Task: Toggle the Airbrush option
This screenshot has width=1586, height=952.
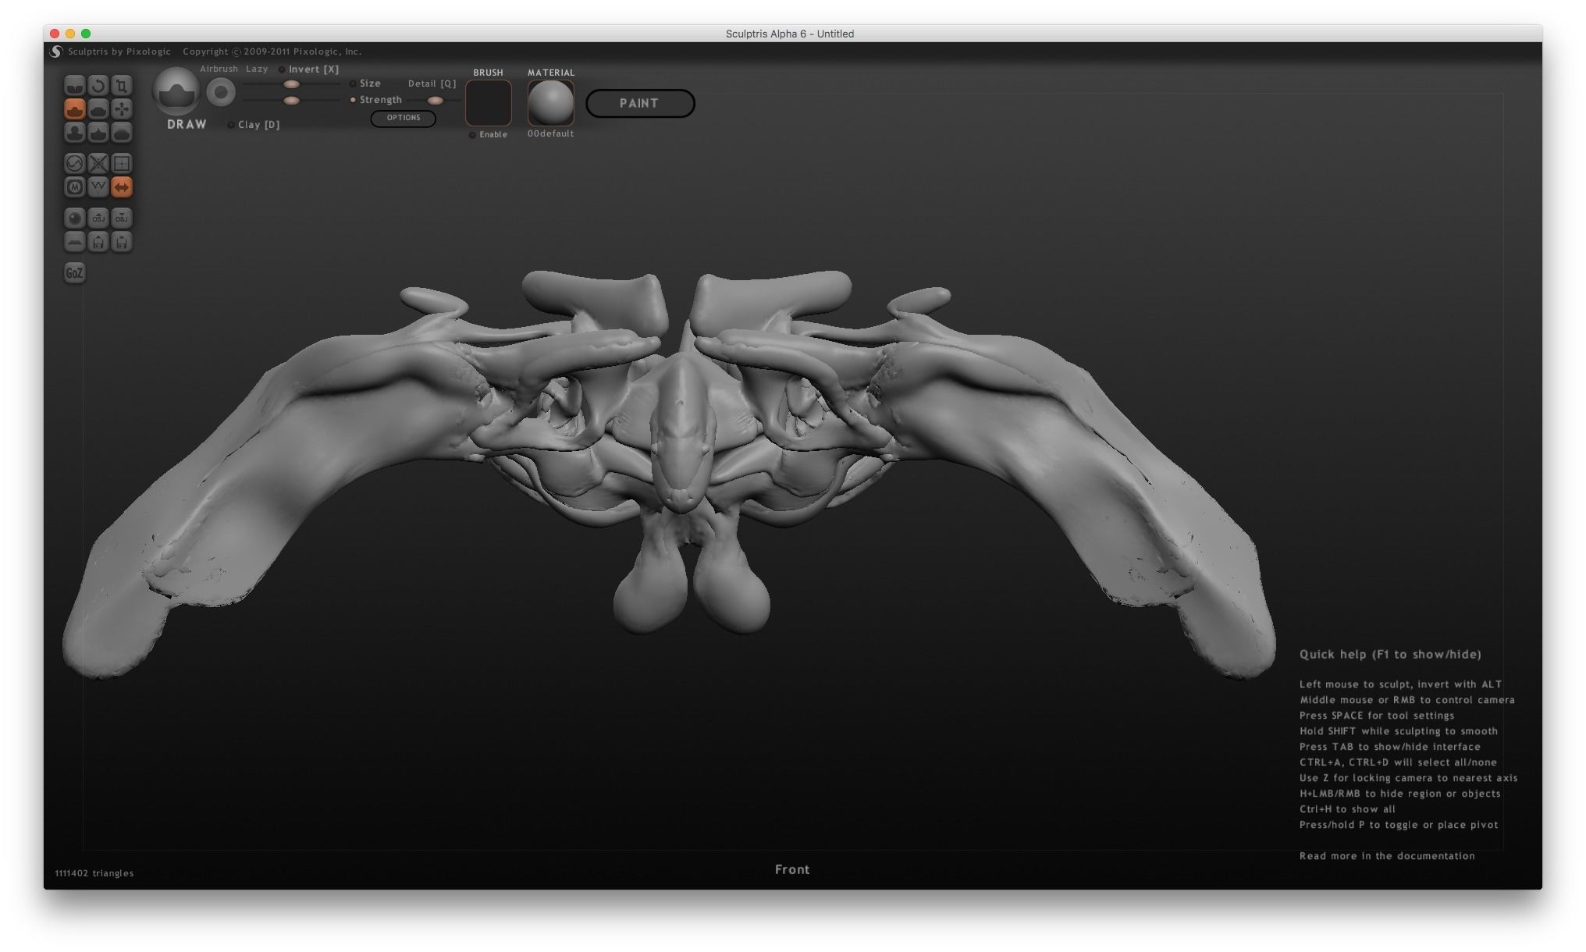Action: [x=219, y=69]
